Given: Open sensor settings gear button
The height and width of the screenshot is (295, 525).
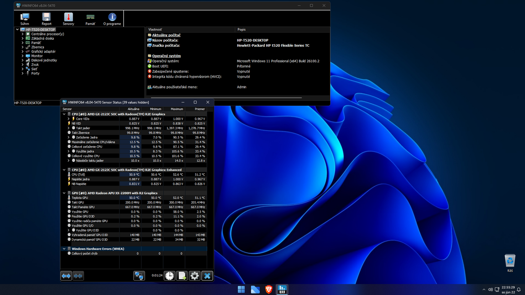Looking at the screenshot, I should pos(195,276).
